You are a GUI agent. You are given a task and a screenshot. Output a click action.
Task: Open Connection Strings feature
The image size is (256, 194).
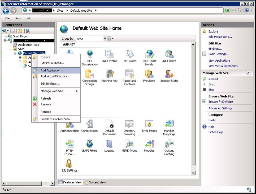pos(89,77)
